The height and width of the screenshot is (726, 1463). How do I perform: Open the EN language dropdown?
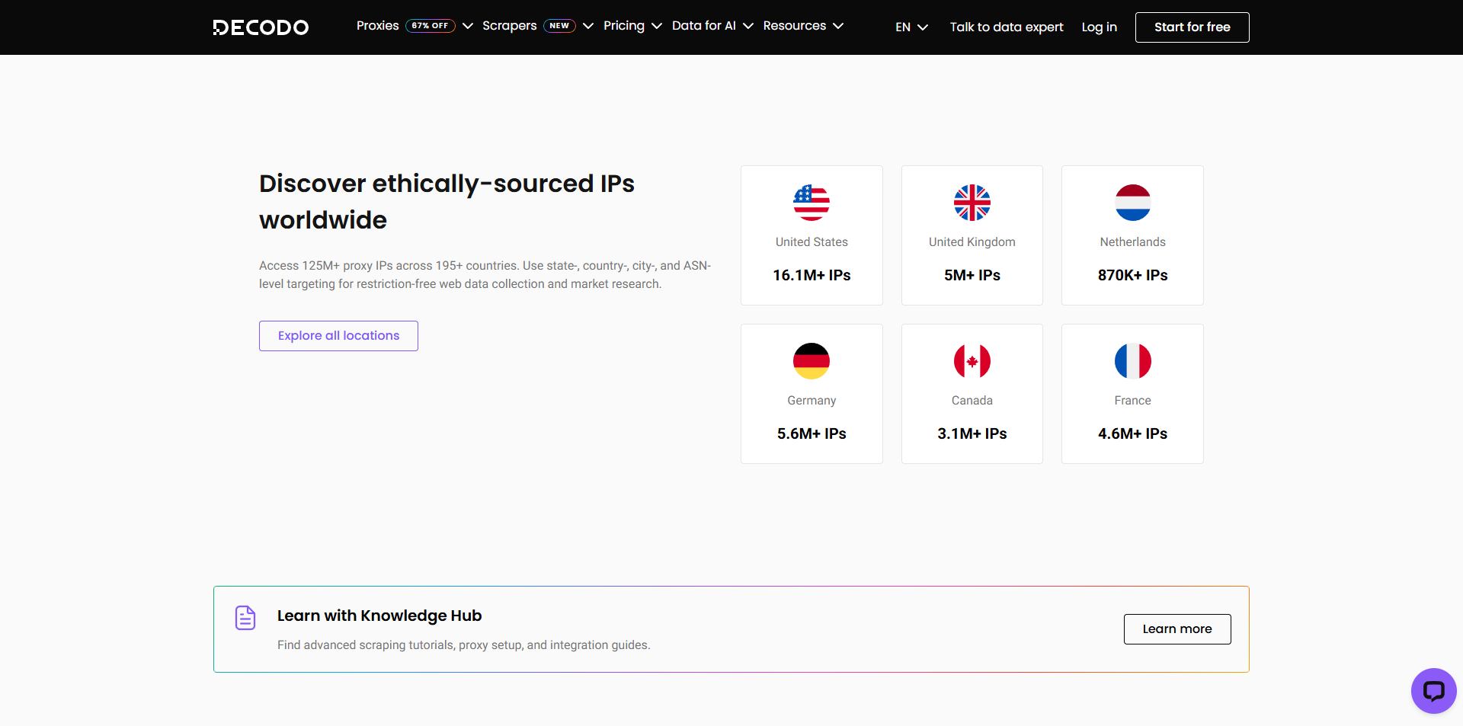pyautogui.click(x=911, y=27)
